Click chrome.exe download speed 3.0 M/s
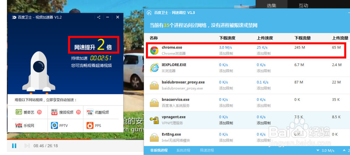The width and height of the screenshot is (350, 155). (225, 48)
